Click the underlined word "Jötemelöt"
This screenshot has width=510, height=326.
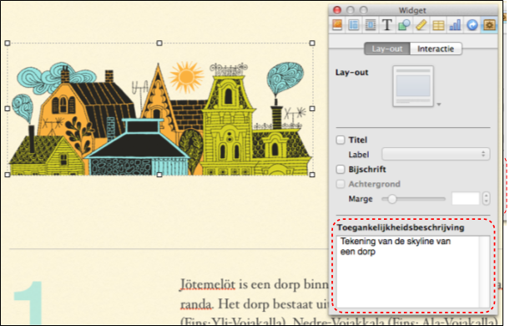point(208,284)
